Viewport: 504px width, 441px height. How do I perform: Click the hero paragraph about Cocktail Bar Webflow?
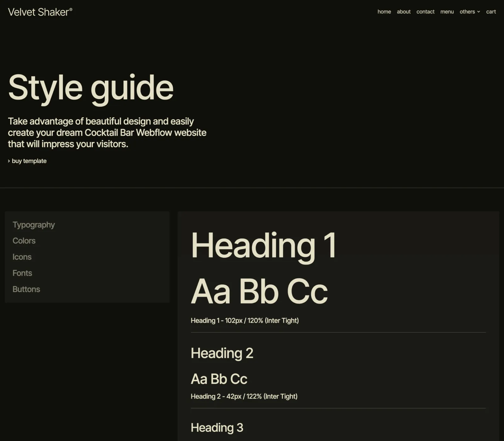[x=107, y=133]
